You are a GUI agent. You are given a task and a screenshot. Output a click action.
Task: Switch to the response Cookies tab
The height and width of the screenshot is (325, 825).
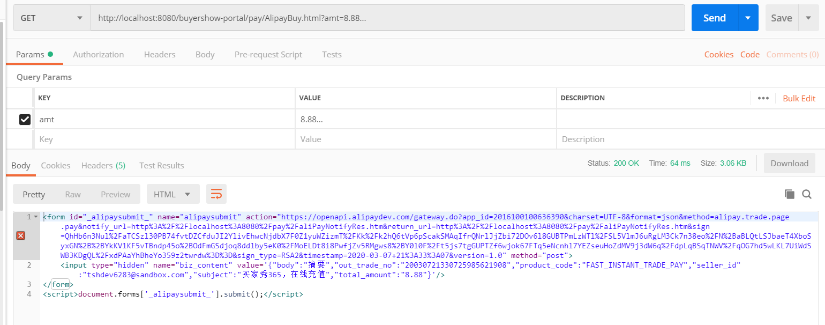point(56,165)
